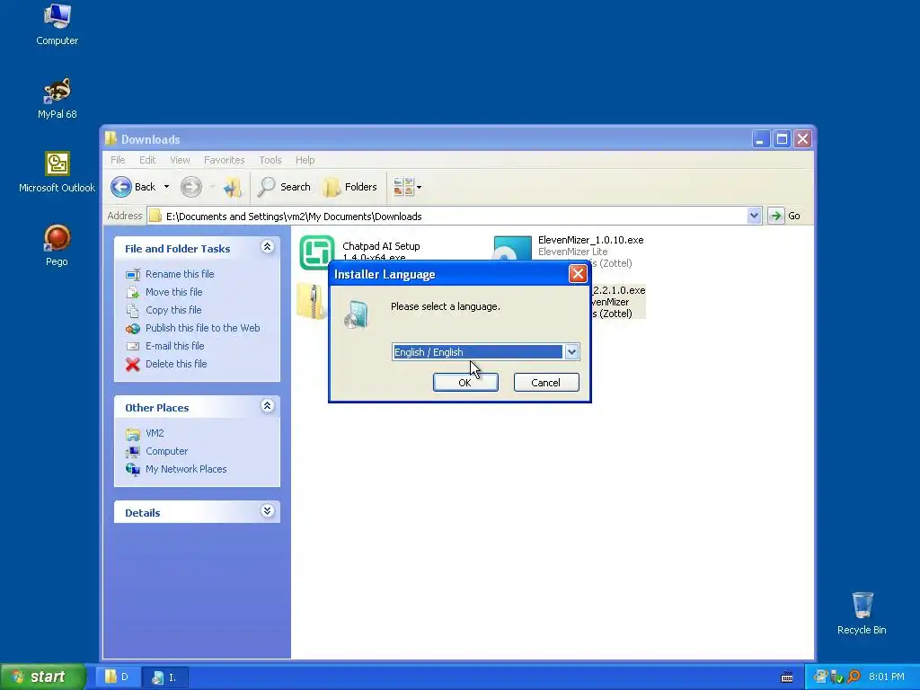Close the Installer Language dialog
The image size is (920, 690).
click(578, 274)
